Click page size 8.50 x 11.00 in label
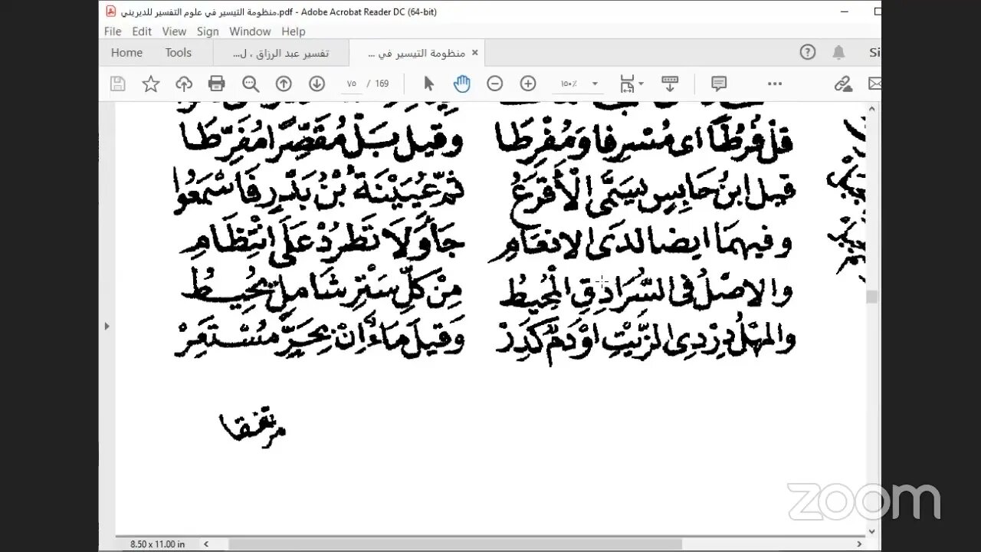 pos(157,544)
